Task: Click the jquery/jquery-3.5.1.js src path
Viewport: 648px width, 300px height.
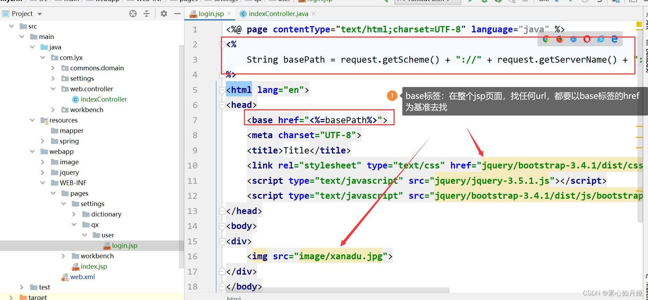Action: tap(492, 181)
